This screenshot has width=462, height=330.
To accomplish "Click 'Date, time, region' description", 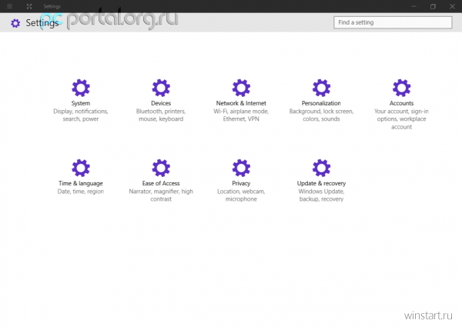I will point(81,192).
